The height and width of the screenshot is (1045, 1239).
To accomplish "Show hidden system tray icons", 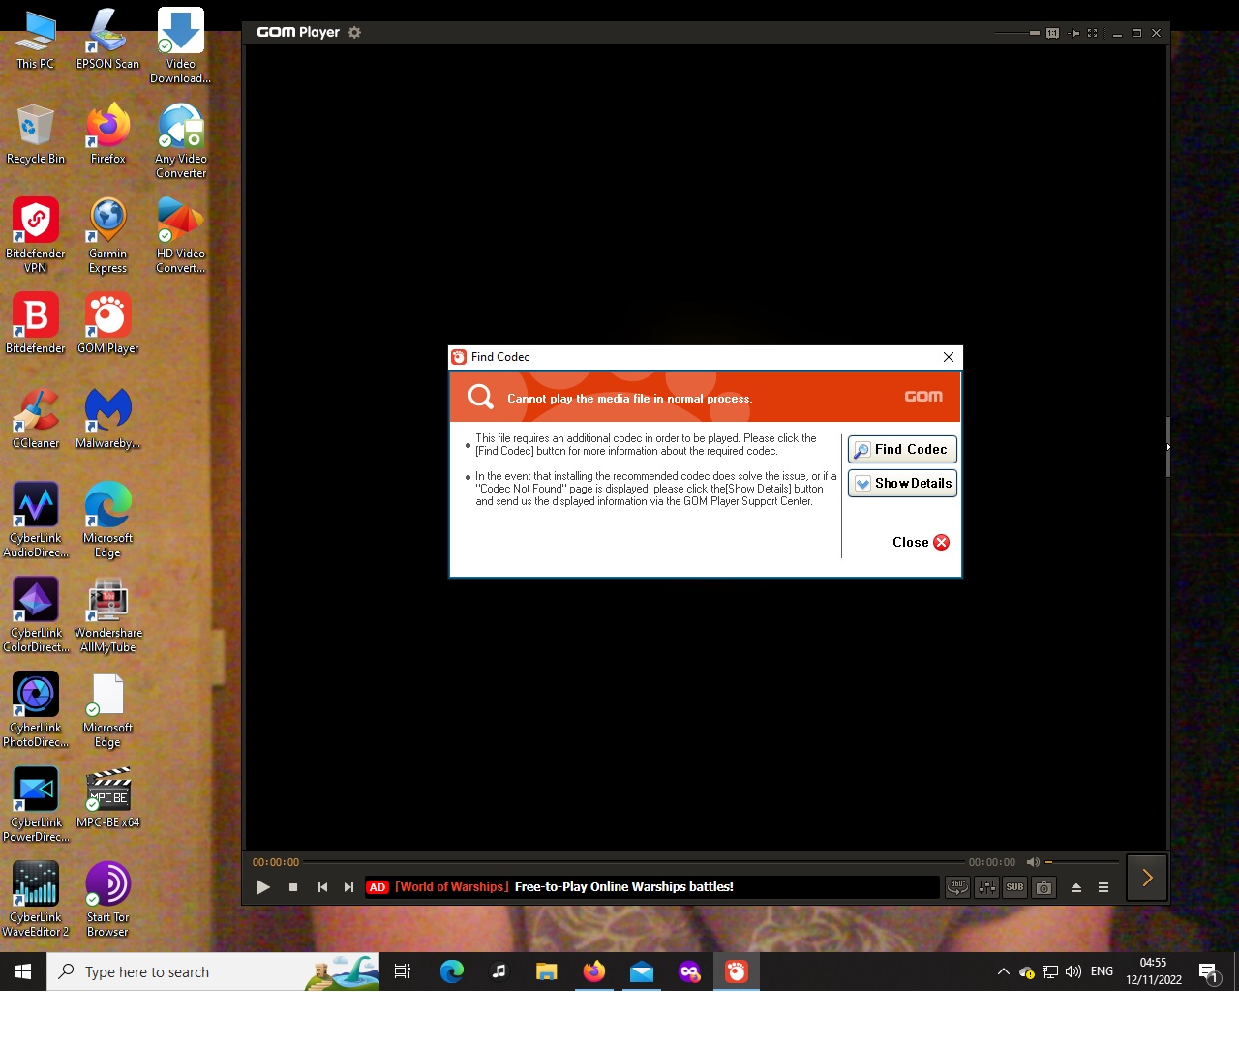I will pyautogui.click(x=1003, y=971).
